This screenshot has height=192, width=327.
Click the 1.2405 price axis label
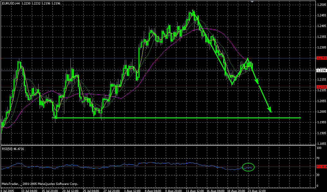pos(322,26)
